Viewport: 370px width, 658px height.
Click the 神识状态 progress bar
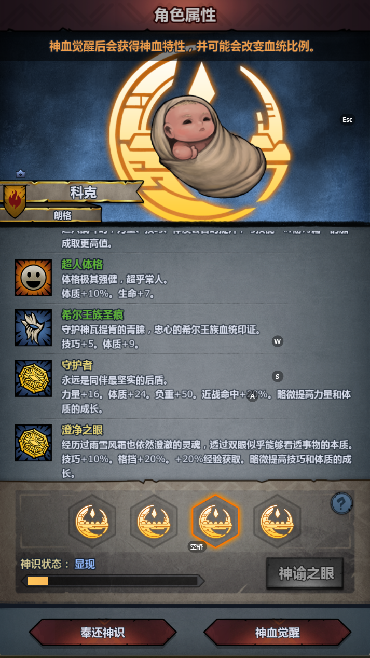pos(112,581)
